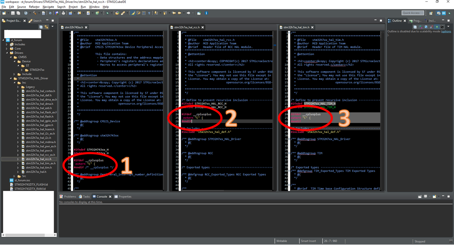Screen dimensions: 454x245
Task: Click the Next Annotation toolbar icon
Action: 156,13
